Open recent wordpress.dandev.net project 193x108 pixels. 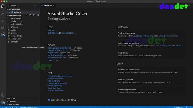(x=56, y=55)
